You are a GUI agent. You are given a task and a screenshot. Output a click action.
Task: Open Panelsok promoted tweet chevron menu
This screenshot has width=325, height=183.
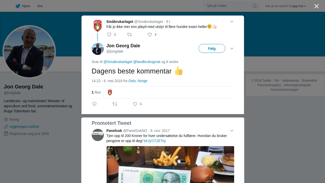pos(232,131)
